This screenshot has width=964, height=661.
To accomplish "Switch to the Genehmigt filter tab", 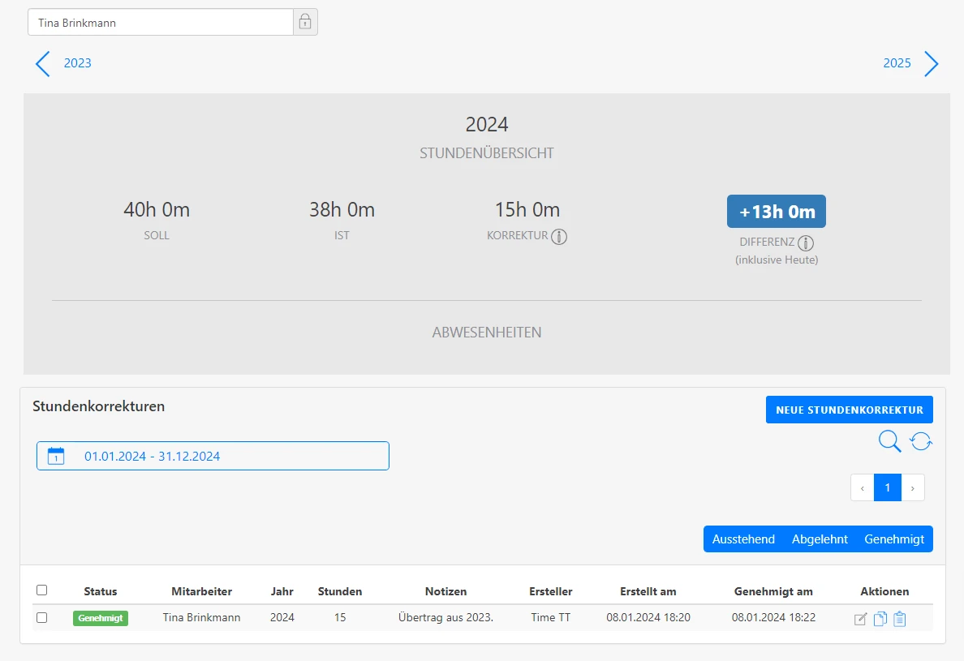I will click(893, 539).
